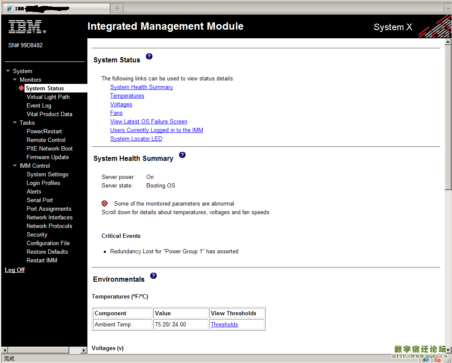
Task: Open the System Status help icon
Action: (149, 56)
